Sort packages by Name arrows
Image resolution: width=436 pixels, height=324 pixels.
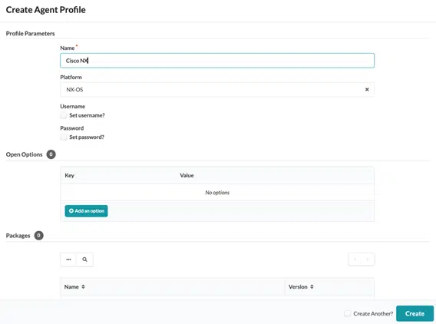pyautogui.click(x=83, y=286)
